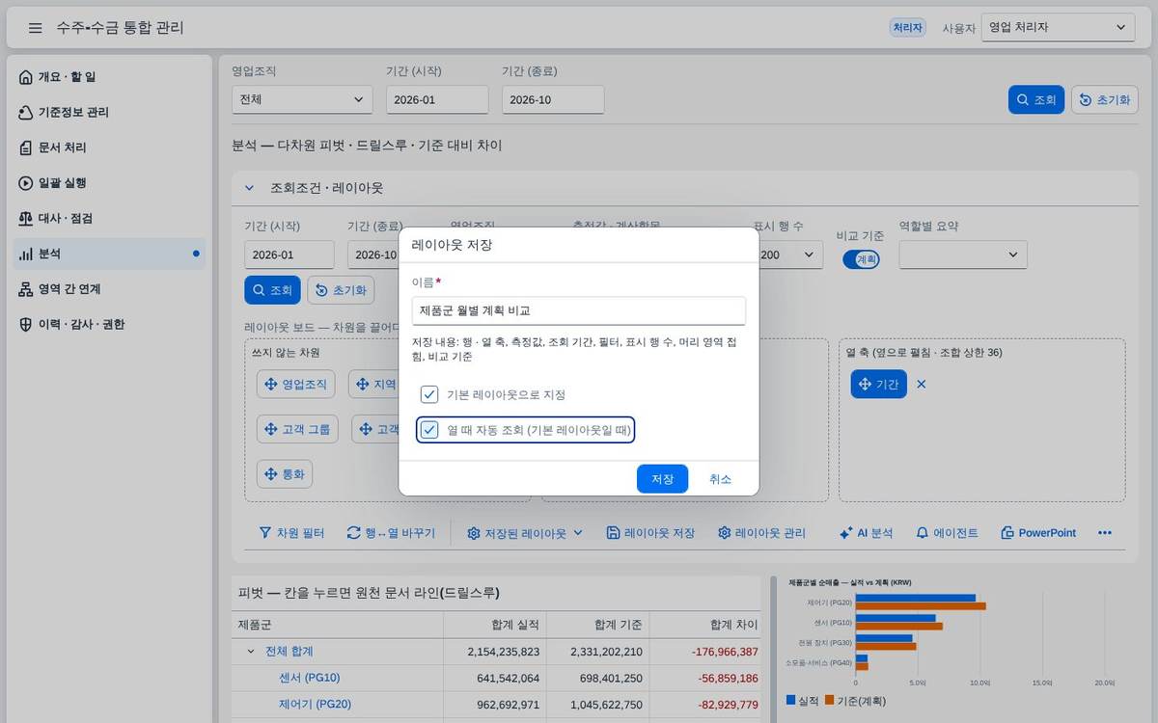
Task: Toggle 기본 레이아웃으로 지정 checkbox
Action: [x=429, y=394]
